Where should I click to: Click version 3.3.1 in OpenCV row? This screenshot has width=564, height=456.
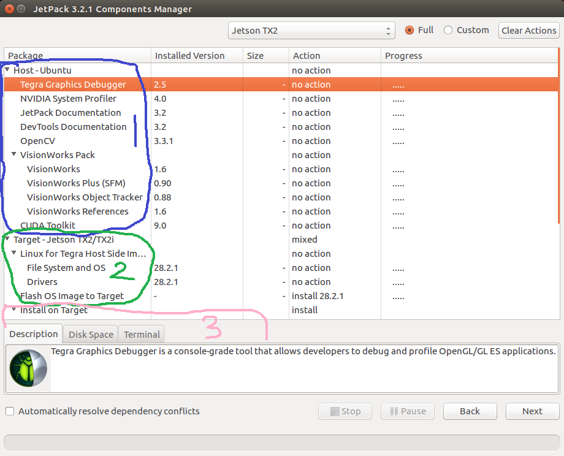163,141
